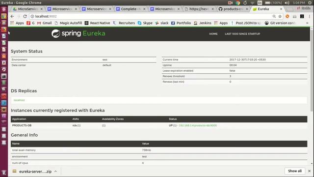This screenshot has width=314, height=177.
Task: Reload the Eureka page
Action: pos(25,16)
